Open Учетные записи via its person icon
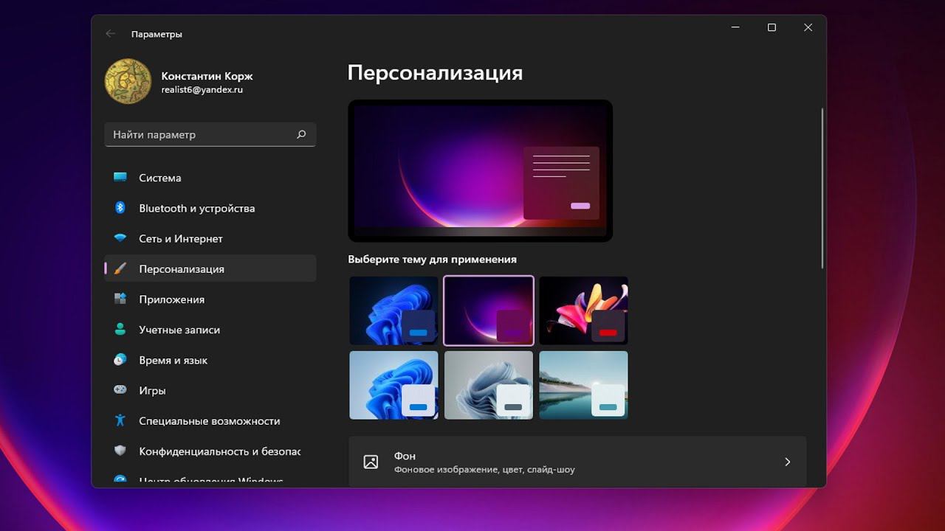 tap(120, 330)
